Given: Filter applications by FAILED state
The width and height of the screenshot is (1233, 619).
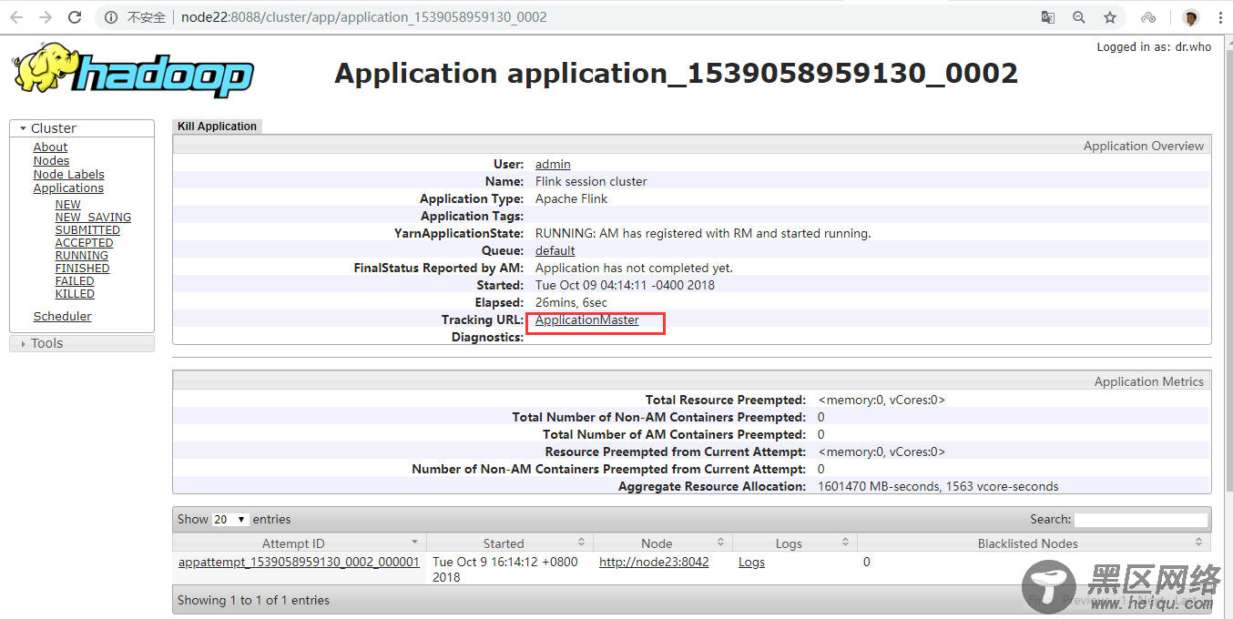Looking at the screenshot, I should [x=75, y=281].
